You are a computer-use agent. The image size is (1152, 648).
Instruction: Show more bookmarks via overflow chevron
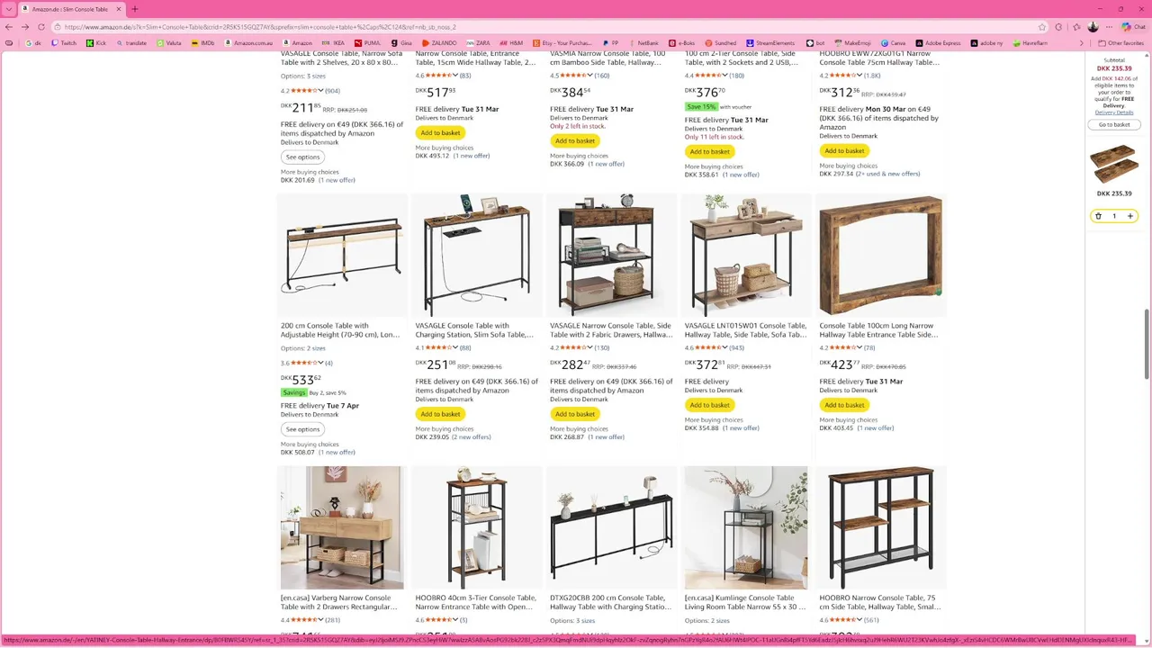(1081, 42)
